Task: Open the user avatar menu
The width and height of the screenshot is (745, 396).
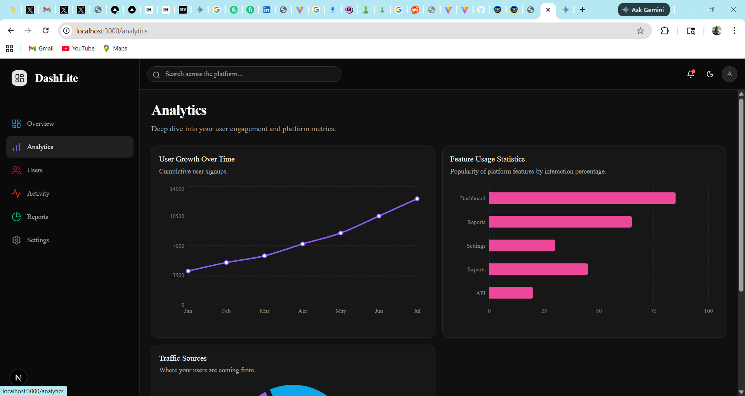Action: pos(729,74)
